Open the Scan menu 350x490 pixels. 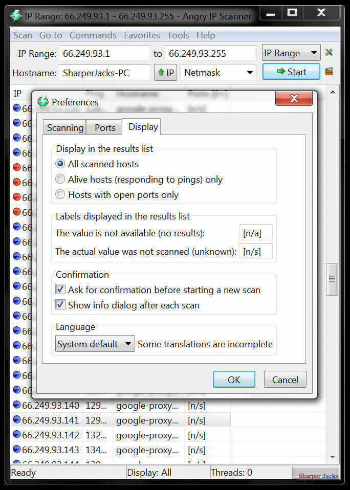tap(23, 35)
